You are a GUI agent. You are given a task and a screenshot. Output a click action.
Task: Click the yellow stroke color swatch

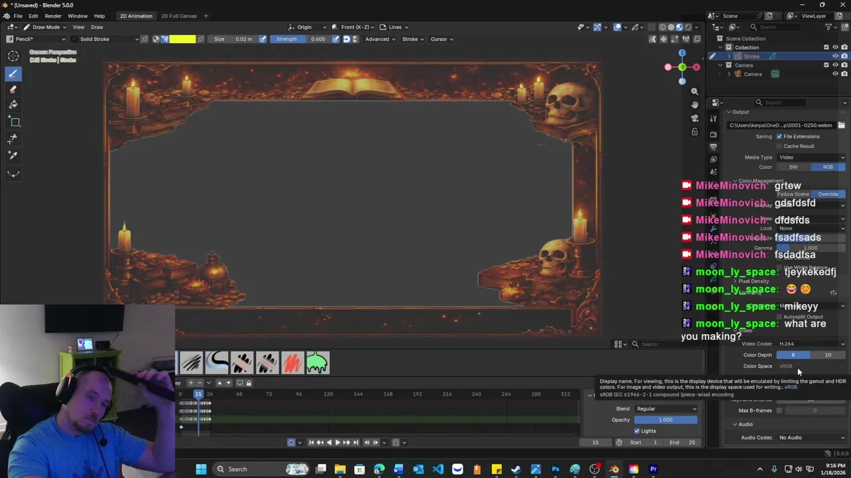click(182, 39)
